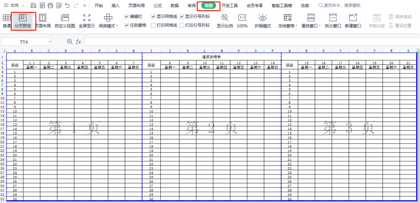Expand the 文件 menu chevron
Viewport: 420px width, 203px height.
click(22, 5)
